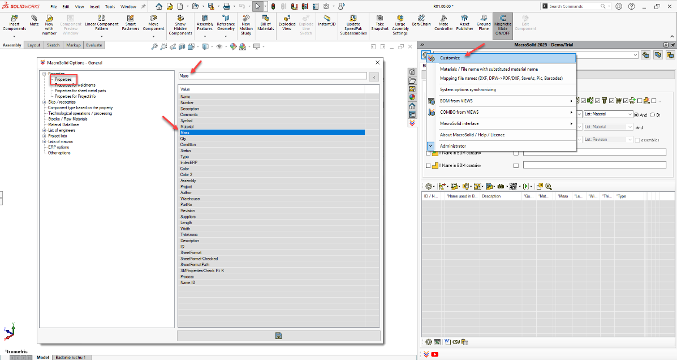Image resolution: width=677 pixels, height=361 pixels.
Task: Click the '<' button beside Mass field
Action: point(374,77)
